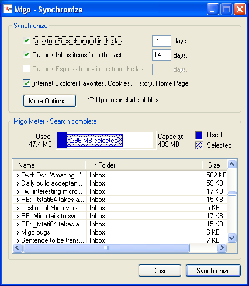
Task: Click horizontal scroll right arrow
Action: 222,248
